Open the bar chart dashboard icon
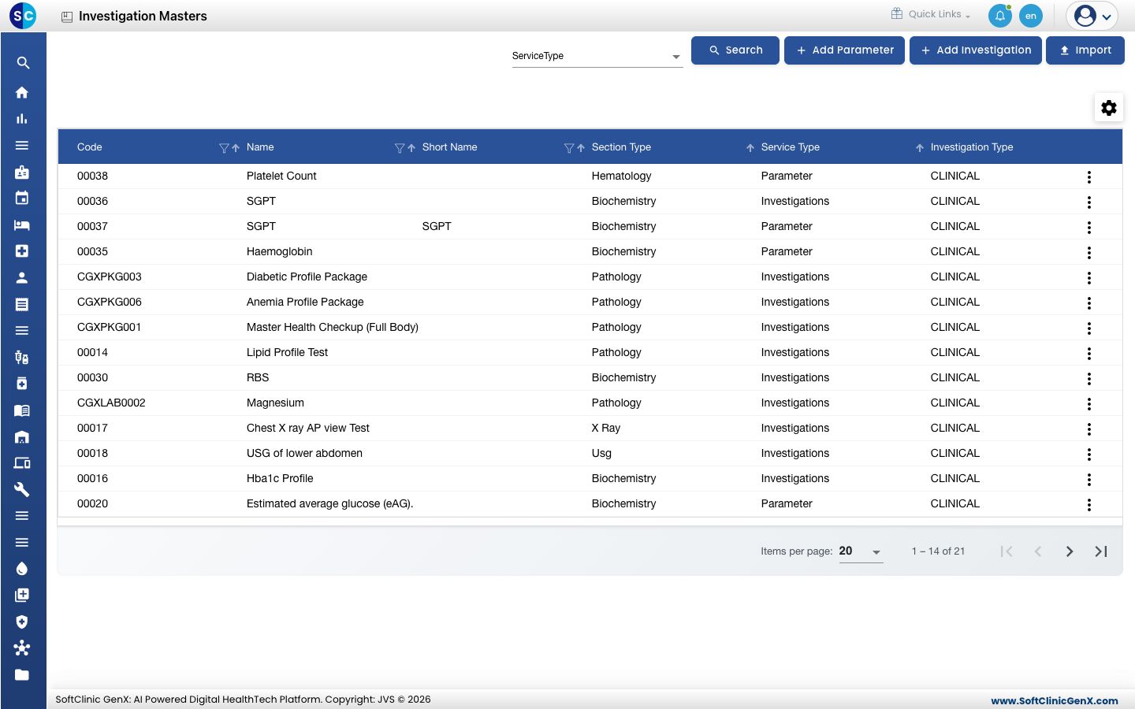 click(x=22, y=119)
